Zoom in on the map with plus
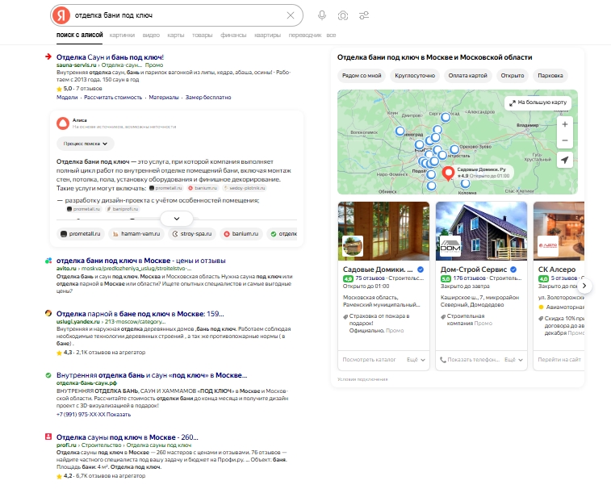Viewport: 611px width, 489px height. [564, 125]
